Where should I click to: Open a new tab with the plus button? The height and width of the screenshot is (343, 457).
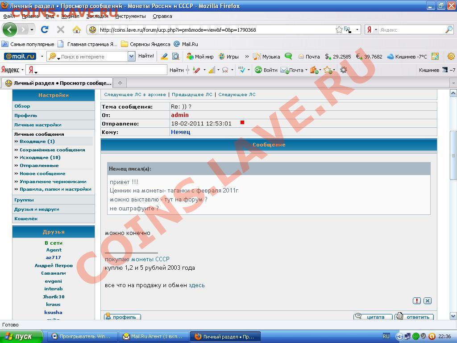click(x=120, y=83)
